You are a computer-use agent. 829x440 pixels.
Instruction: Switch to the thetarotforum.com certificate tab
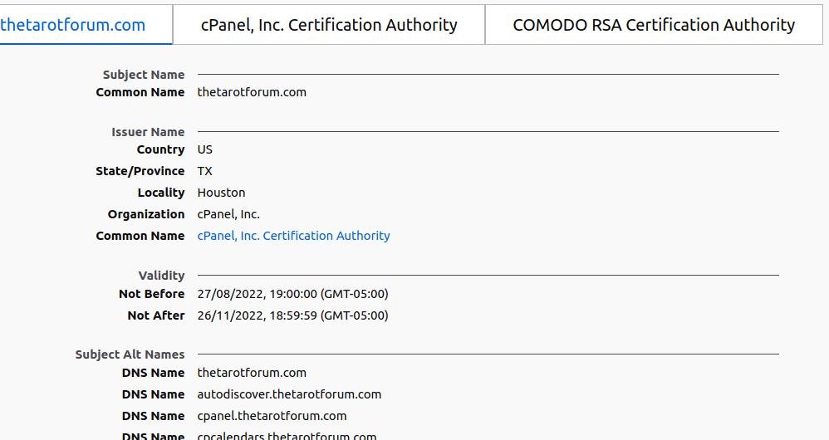73,25
